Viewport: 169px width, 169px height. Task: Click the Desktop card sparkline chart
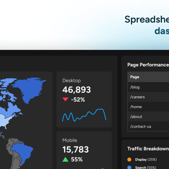point(84,115)
